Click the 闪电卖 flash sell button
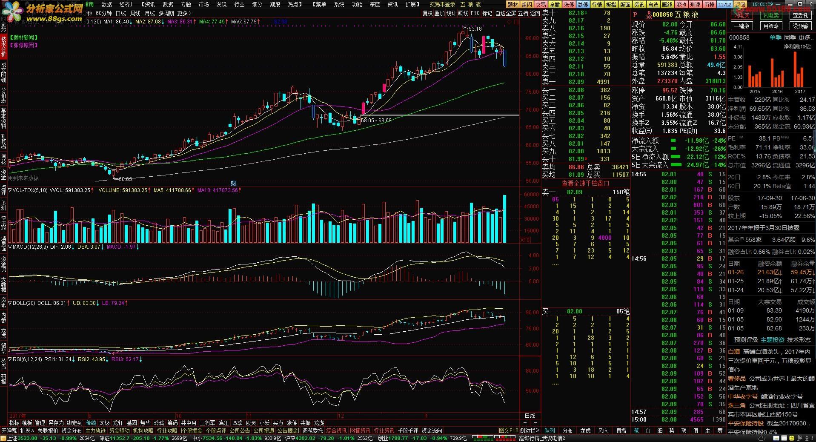This screenshot has width=816, height=442. tap(771, 15)
